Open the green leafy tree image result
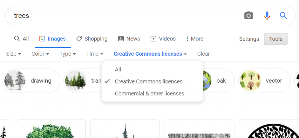This screenshot has width=299, height=138. (51, 129)
